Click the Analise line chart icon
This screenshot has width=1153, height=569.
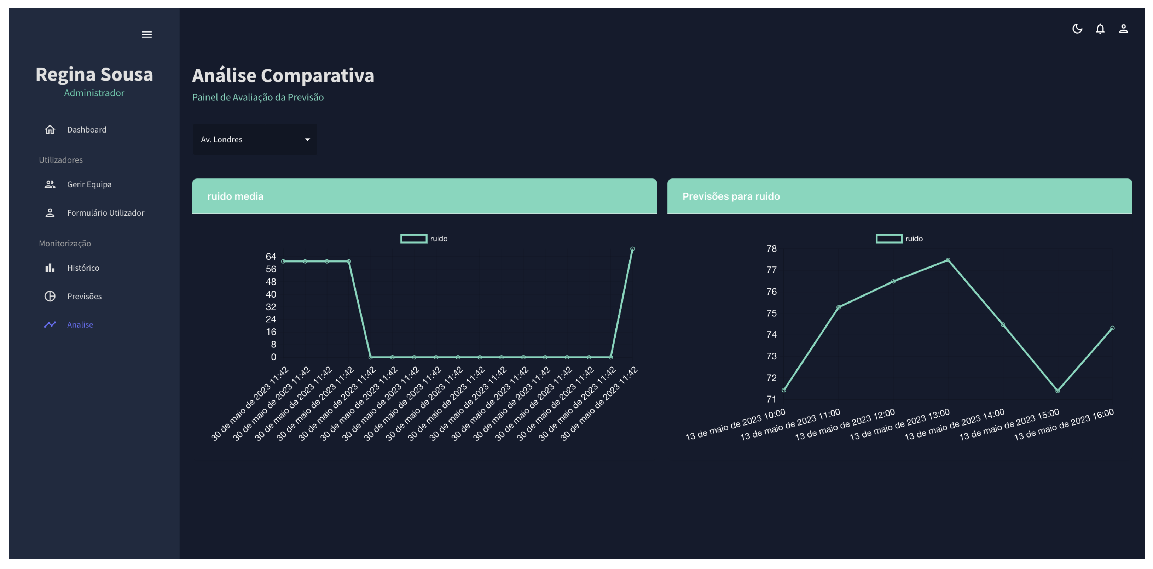pyautogui.click(x=50, y=324)
